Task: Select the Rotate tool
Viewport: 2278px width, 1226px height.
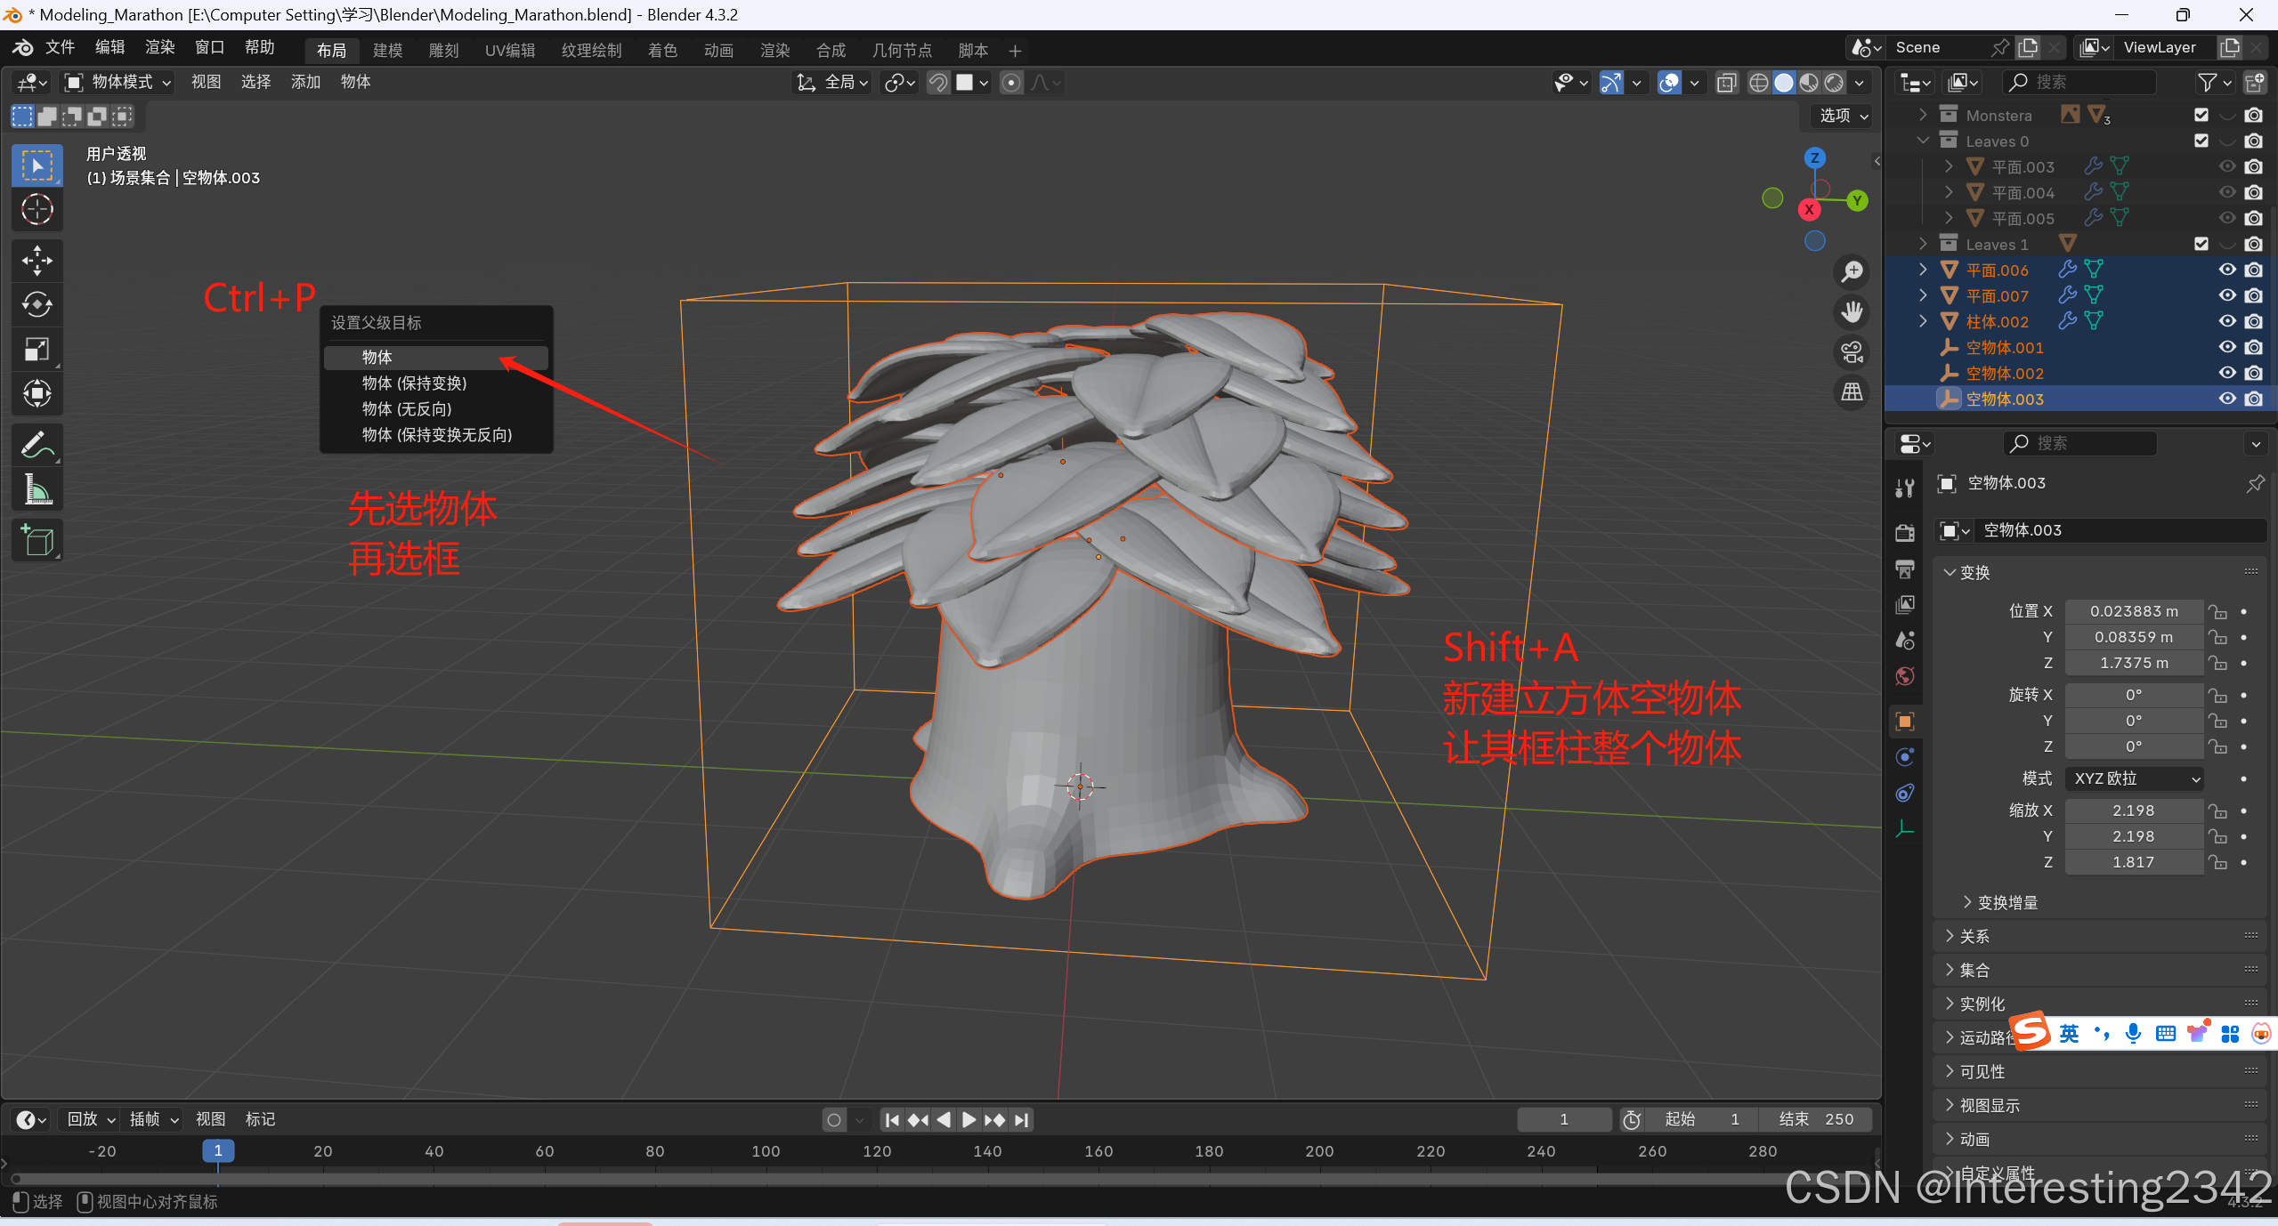Action: 36,304
